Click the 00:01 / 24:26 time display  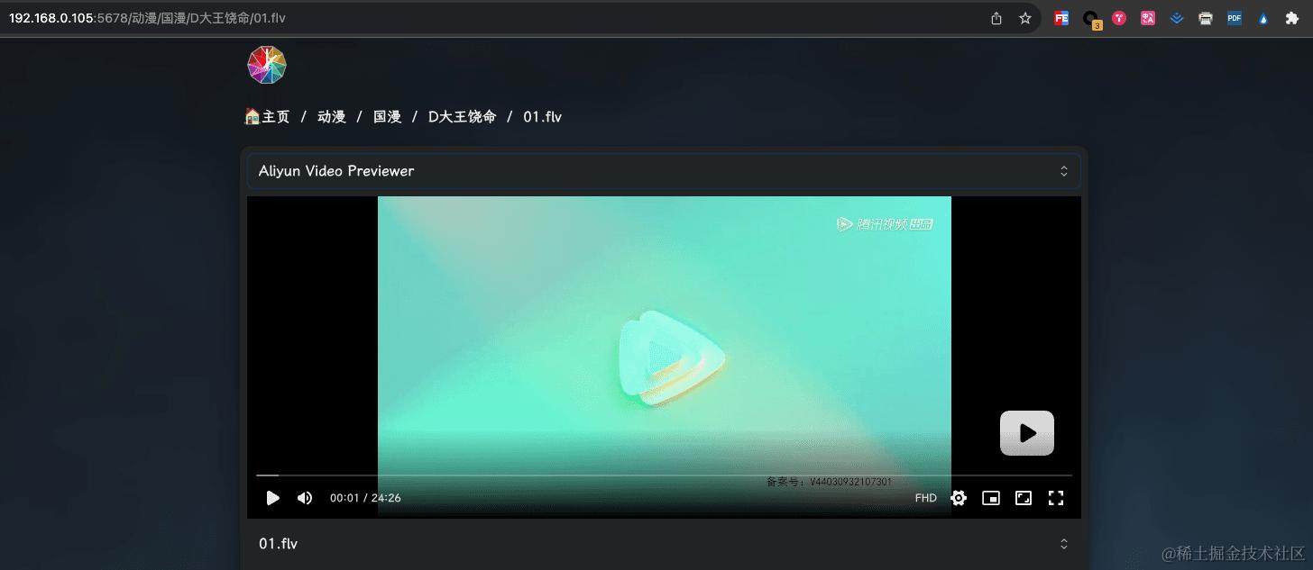(x=365, y=498)
